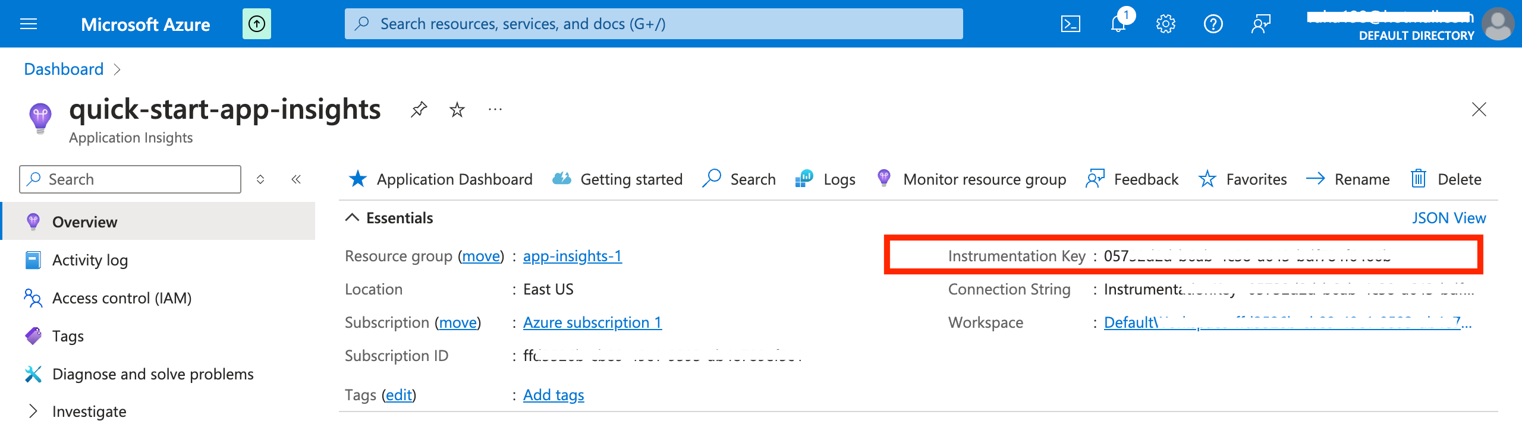Click the Overview lightbulb icon
Image resolution: width=1522 pixels, height=421 pixels.
pos(33,221)
